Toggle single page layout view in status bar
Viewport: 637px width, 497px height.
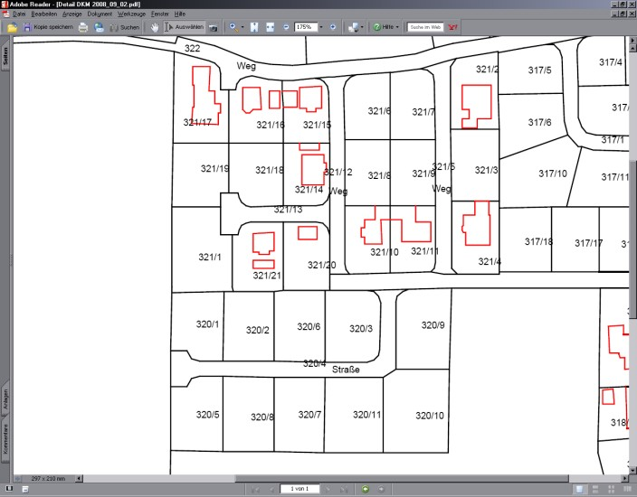tap(580, 489)
